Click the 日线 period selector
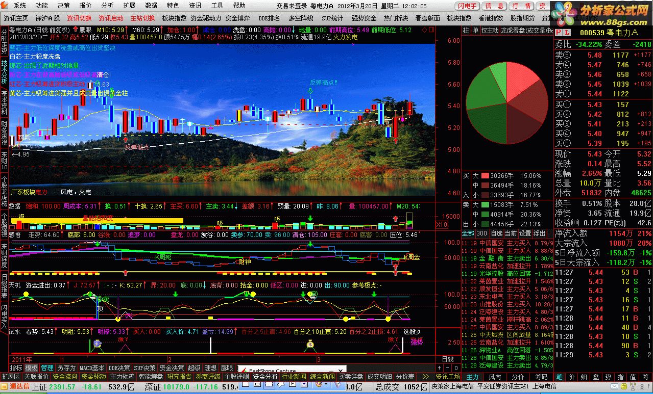The image size is (653, 394). pyautogui.click(x=447, y=359)
